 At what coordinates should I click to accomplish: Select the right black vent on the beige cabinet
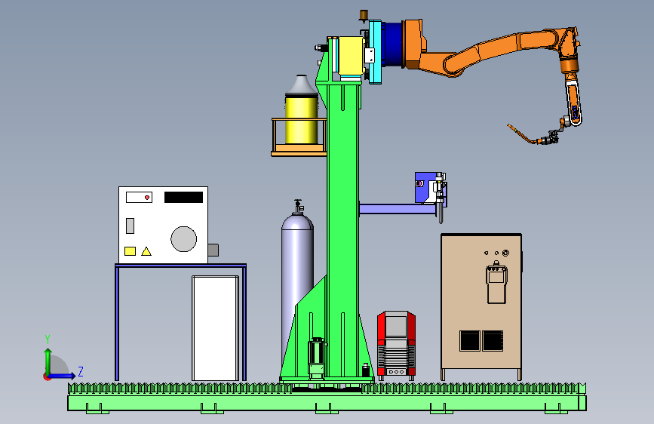tap(493, 340)
